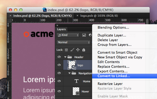Select lock image pixels brush icon

tap(72, 50)
